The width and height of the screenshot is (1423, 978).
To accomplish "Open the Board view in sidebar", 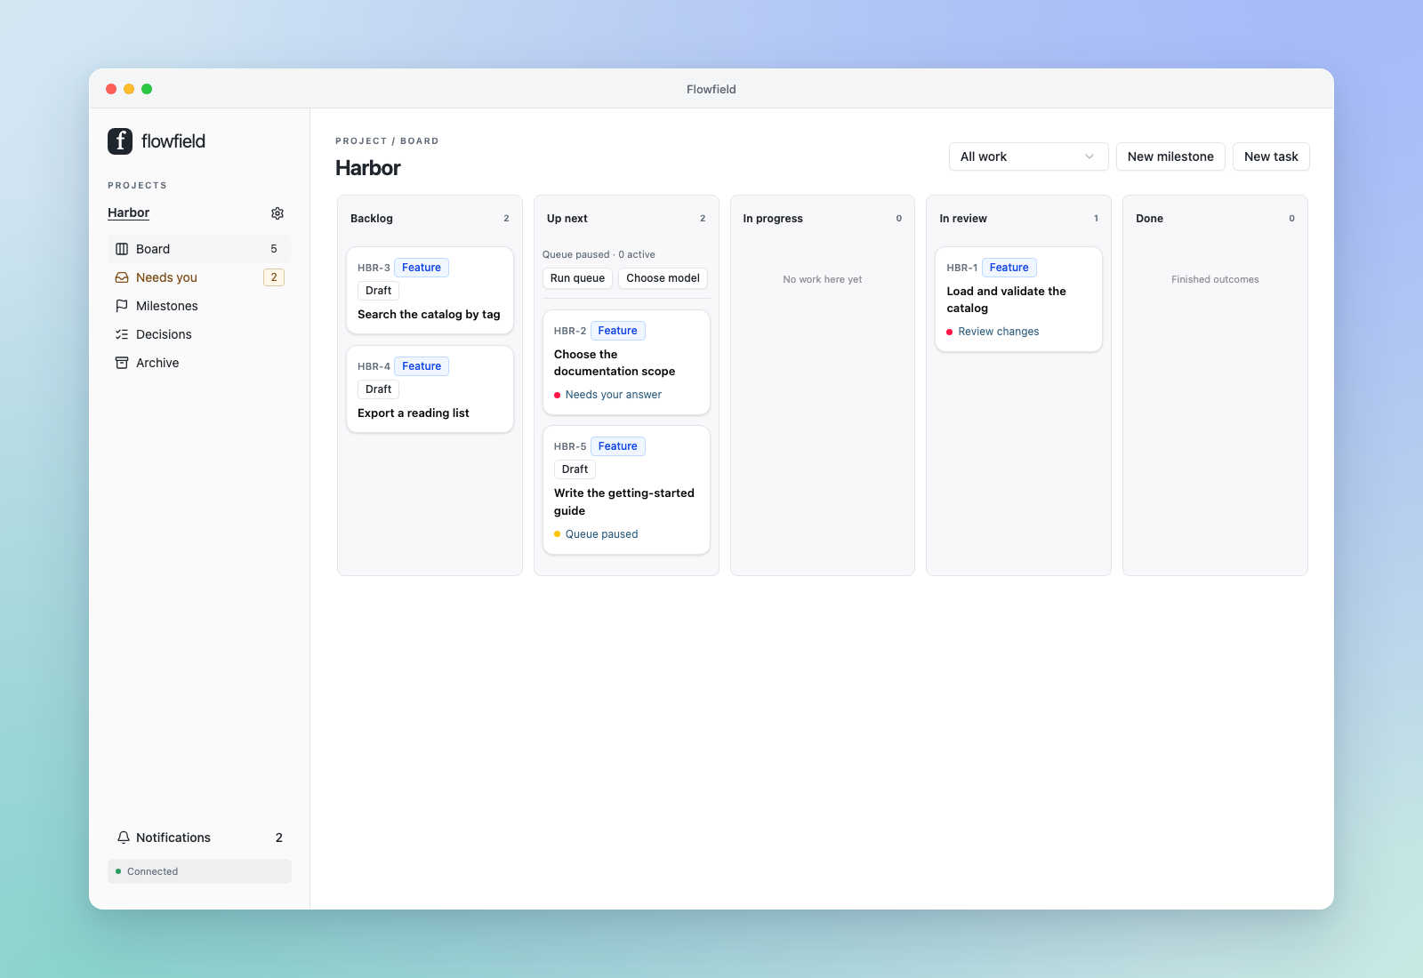I will 199,249.
